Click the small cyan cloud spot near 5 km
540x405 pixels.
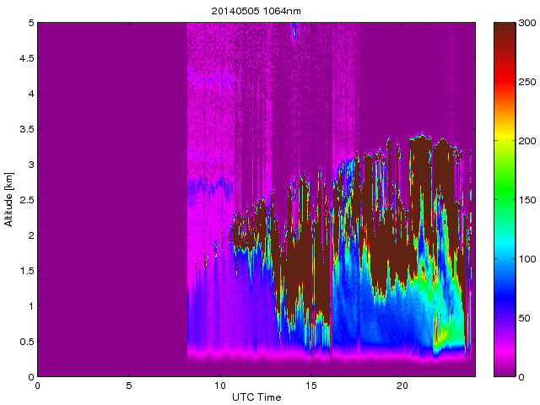click(294, 30)
